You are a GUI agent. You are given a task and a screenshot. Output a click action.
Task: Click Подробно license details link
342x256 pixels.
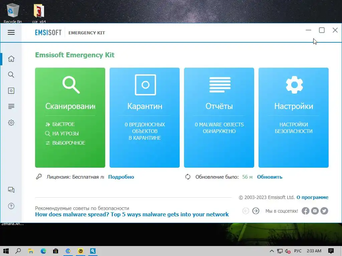click(121, 177)
